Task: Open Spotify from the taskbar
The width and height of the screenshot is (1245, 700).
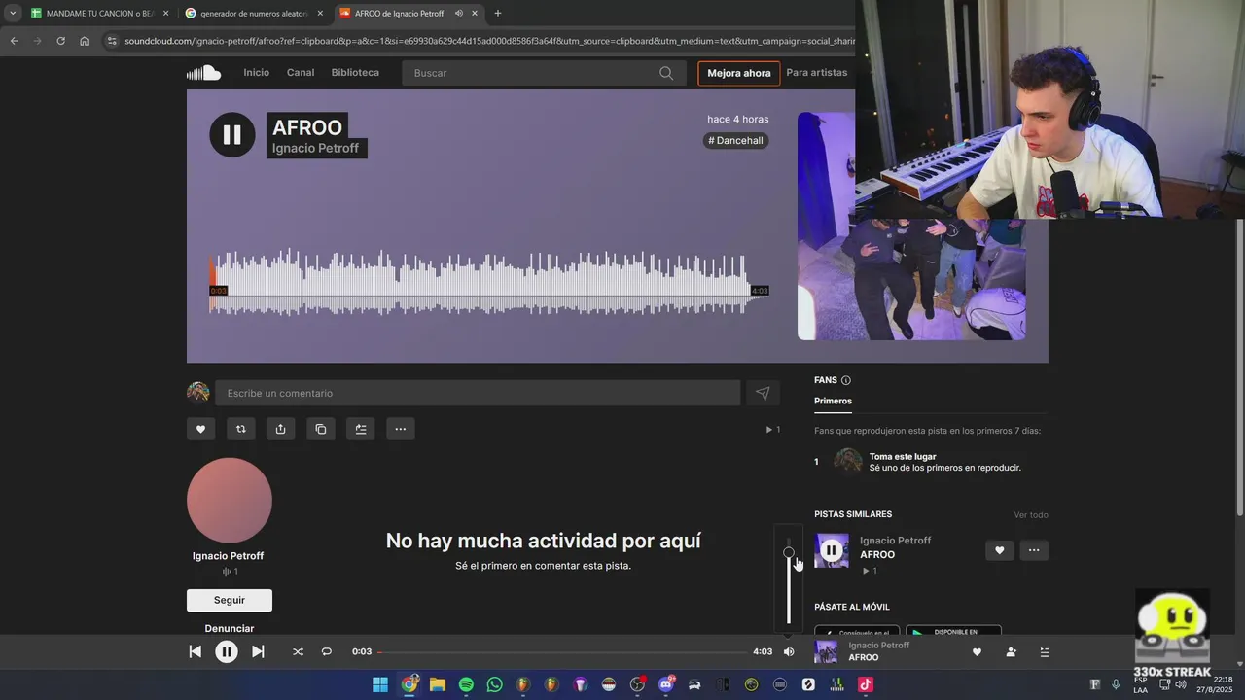Action: pos(466,684)
